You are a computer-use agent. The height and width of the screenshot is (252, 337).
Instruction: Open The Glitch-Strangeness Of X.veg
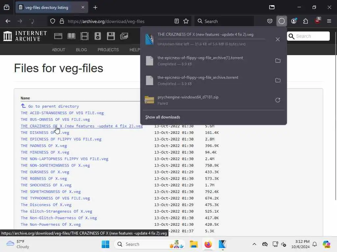57,211
